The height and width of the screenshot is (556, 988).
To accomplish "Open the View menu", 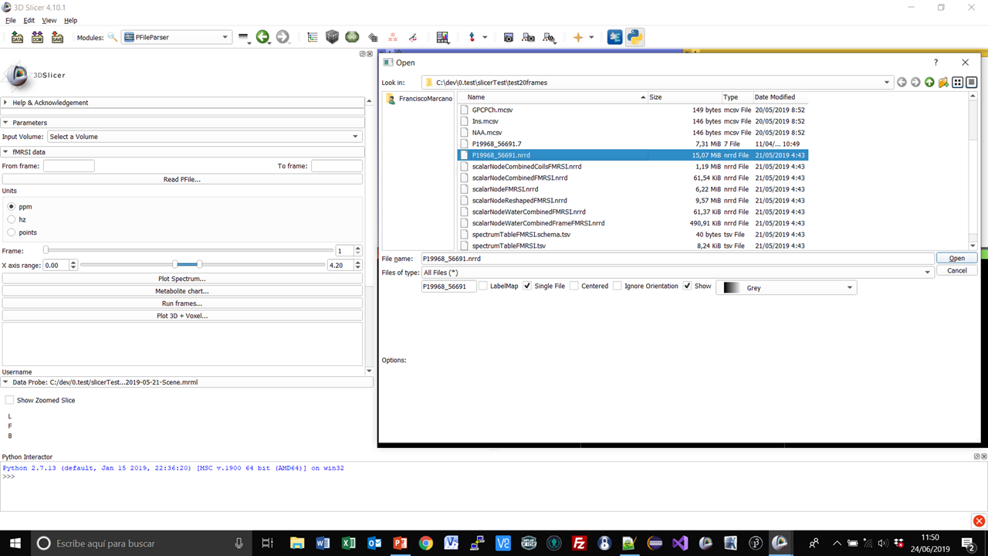I will [x=49, y=20].
